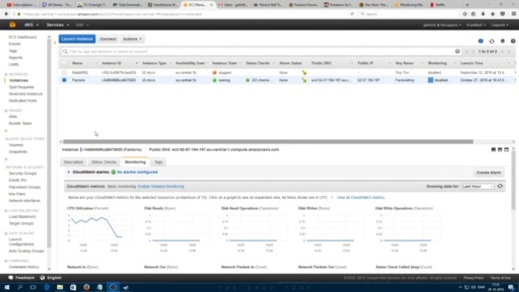Open the Services dropdown
Viewport: 519px width, 292px height.
[57, 25]
